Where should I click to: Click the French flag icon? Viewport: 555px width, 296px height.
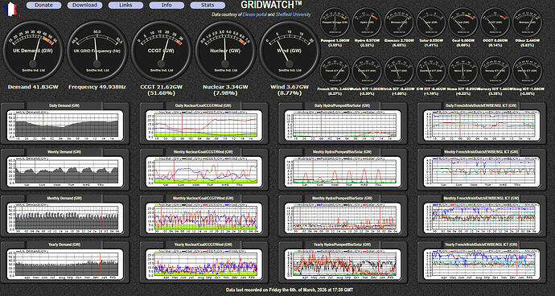coord(12,9)
